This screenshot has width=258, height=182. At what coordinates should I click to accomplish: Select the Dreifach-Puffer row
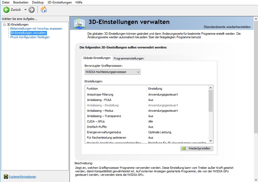point(147,127)
